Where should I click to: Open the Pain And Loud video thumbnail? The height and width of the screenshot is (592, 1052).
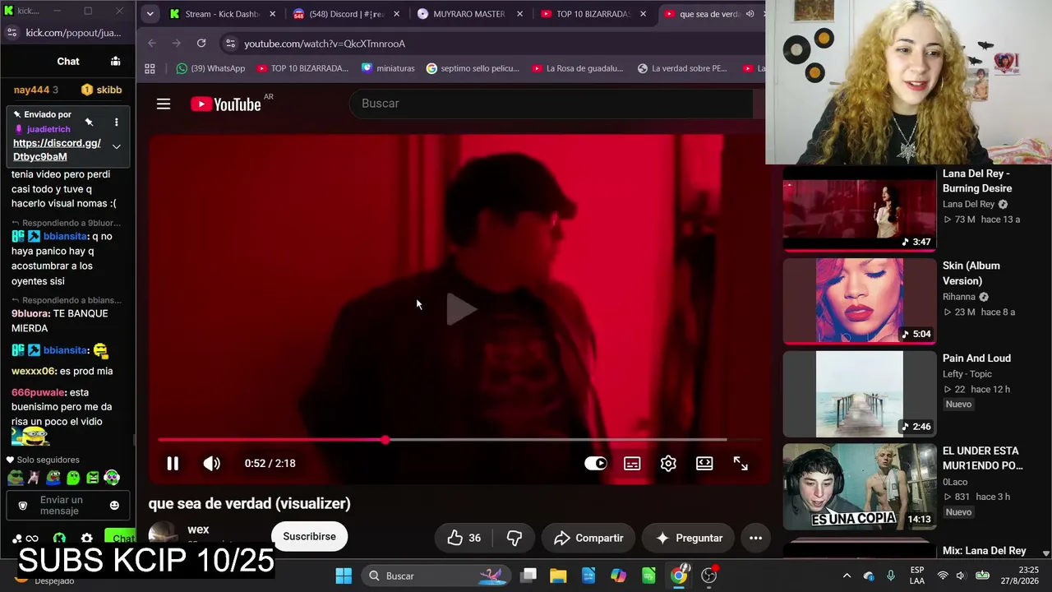click(x=859, y=395)
